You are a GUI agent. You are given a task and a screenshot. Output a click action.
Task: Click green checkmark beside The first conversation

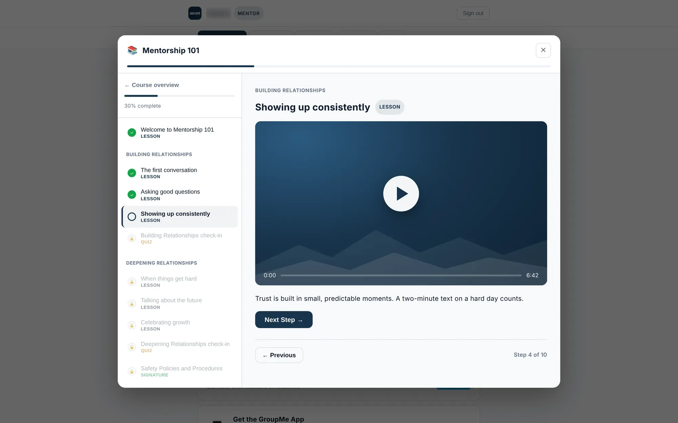(132, 173)
